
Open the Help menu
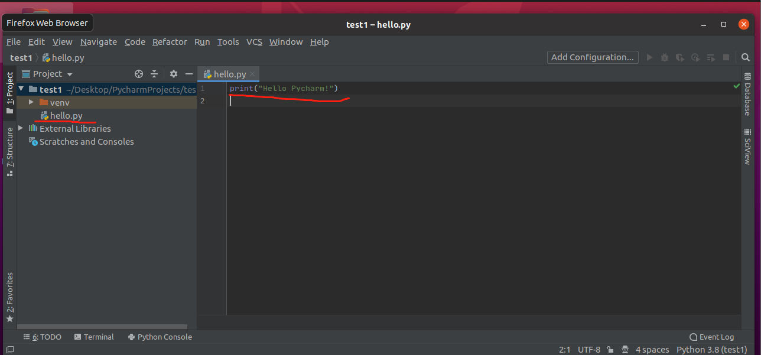(320, 42)
